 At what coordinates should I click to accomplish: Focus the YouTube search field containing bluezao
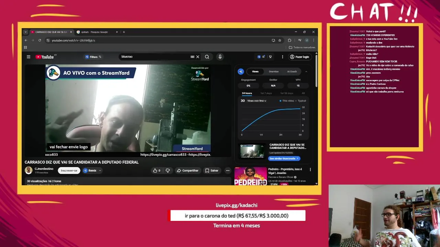(x=155, y=57)
